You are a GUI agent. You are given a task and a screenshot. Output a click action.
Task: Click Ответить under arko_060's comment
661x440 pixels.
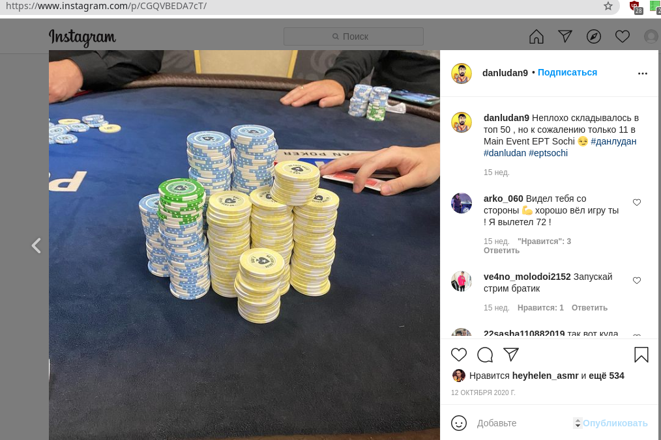501,251
